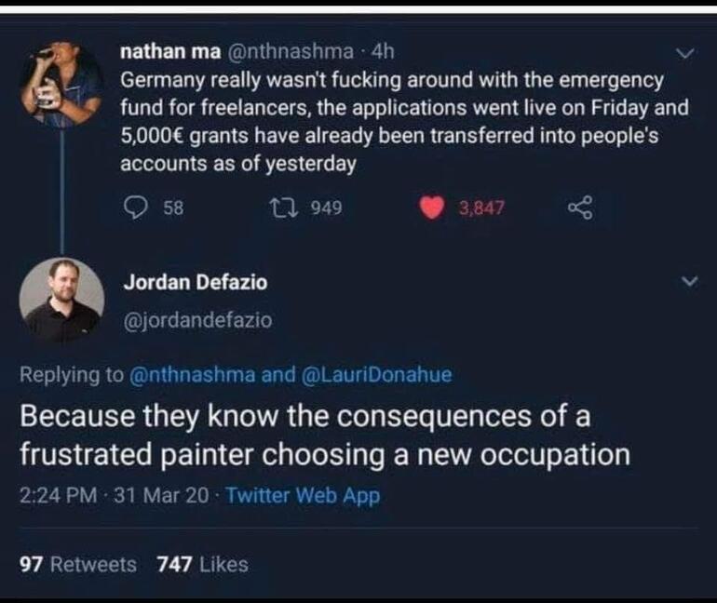717x603 pixels.
Task: Expand the chevron menu on Jordan Defazio's reply
Action: coord(690,281)
